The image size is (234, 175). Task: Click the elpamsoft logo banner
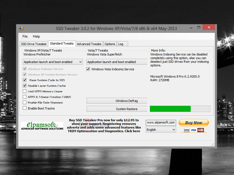coord(42,126)
